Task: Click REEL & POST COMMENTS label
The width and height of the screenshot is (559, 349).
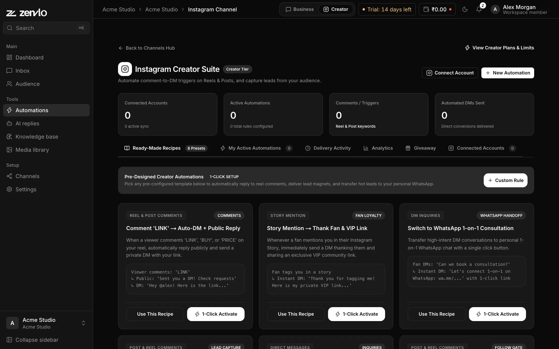Action: 156,215
